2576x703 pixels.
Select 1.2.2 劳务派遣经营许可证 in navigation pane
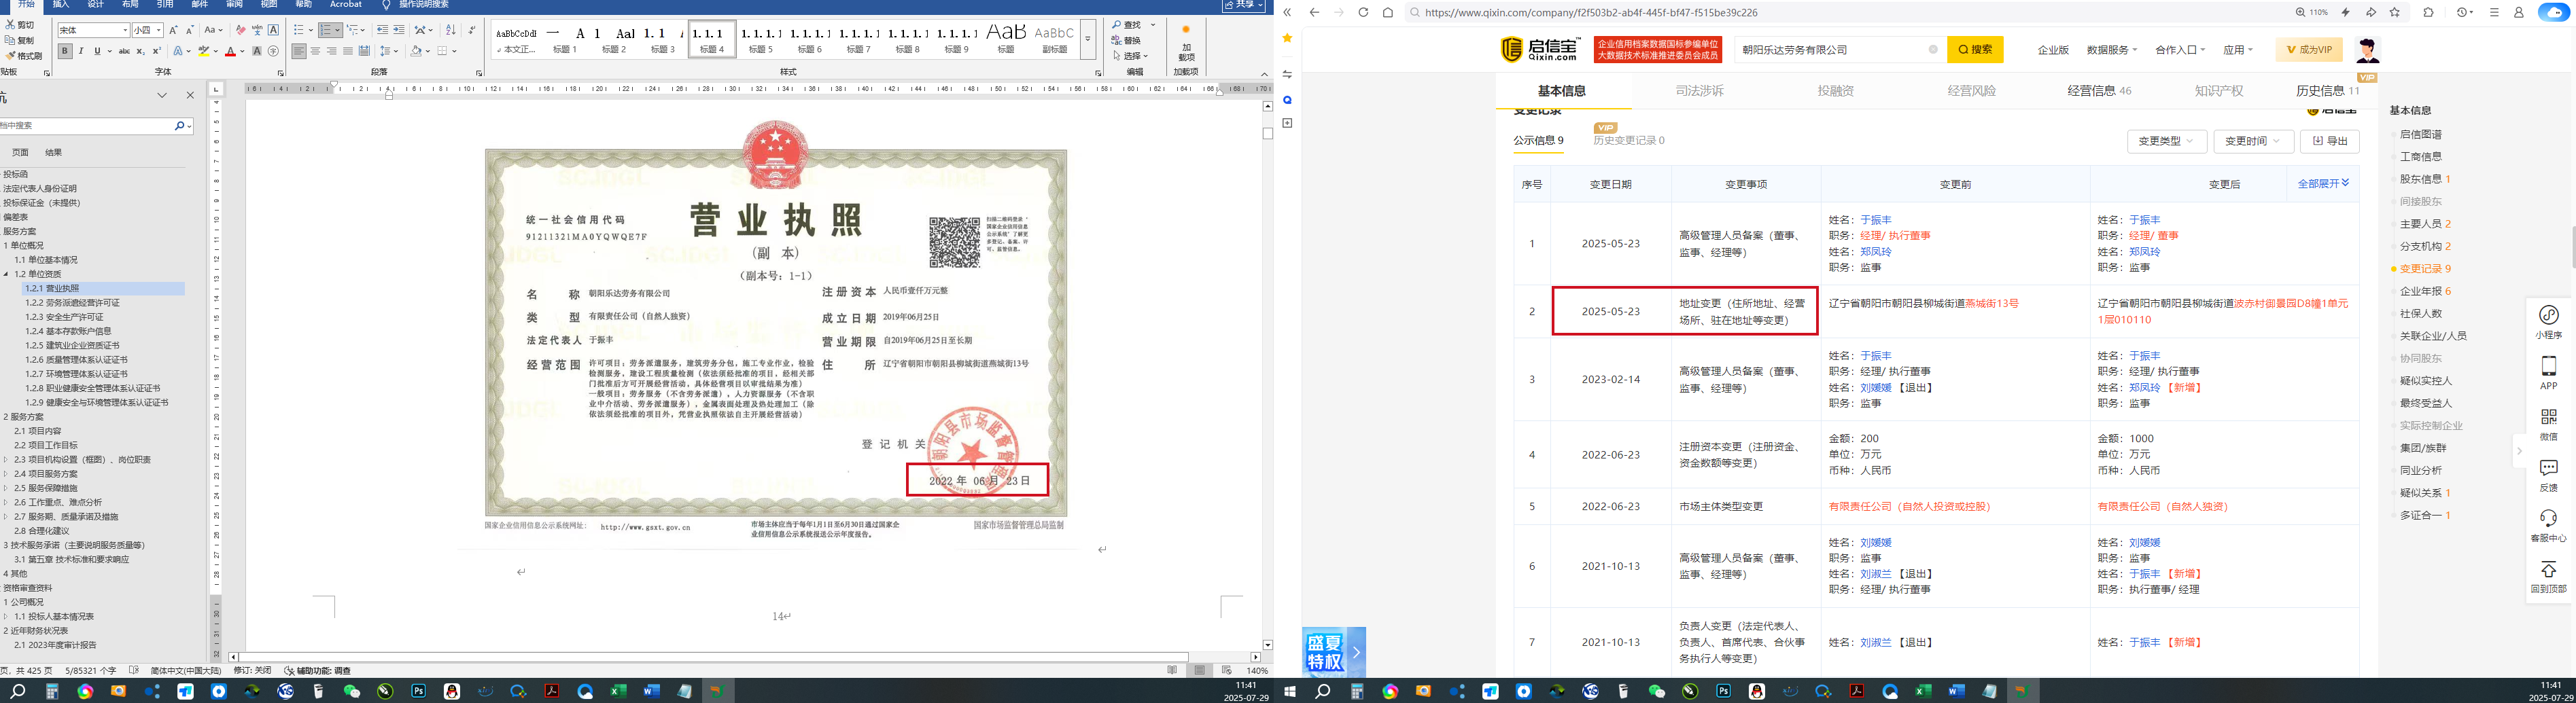pos(72,302)
